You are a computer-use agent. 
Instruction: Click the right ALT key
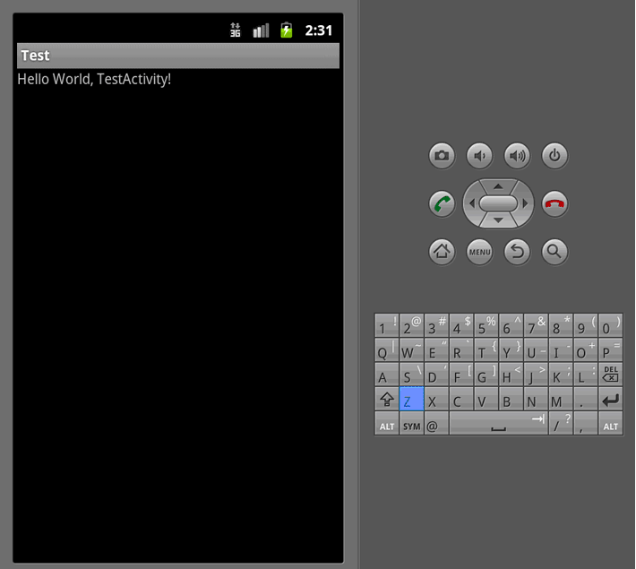[610, 423]
